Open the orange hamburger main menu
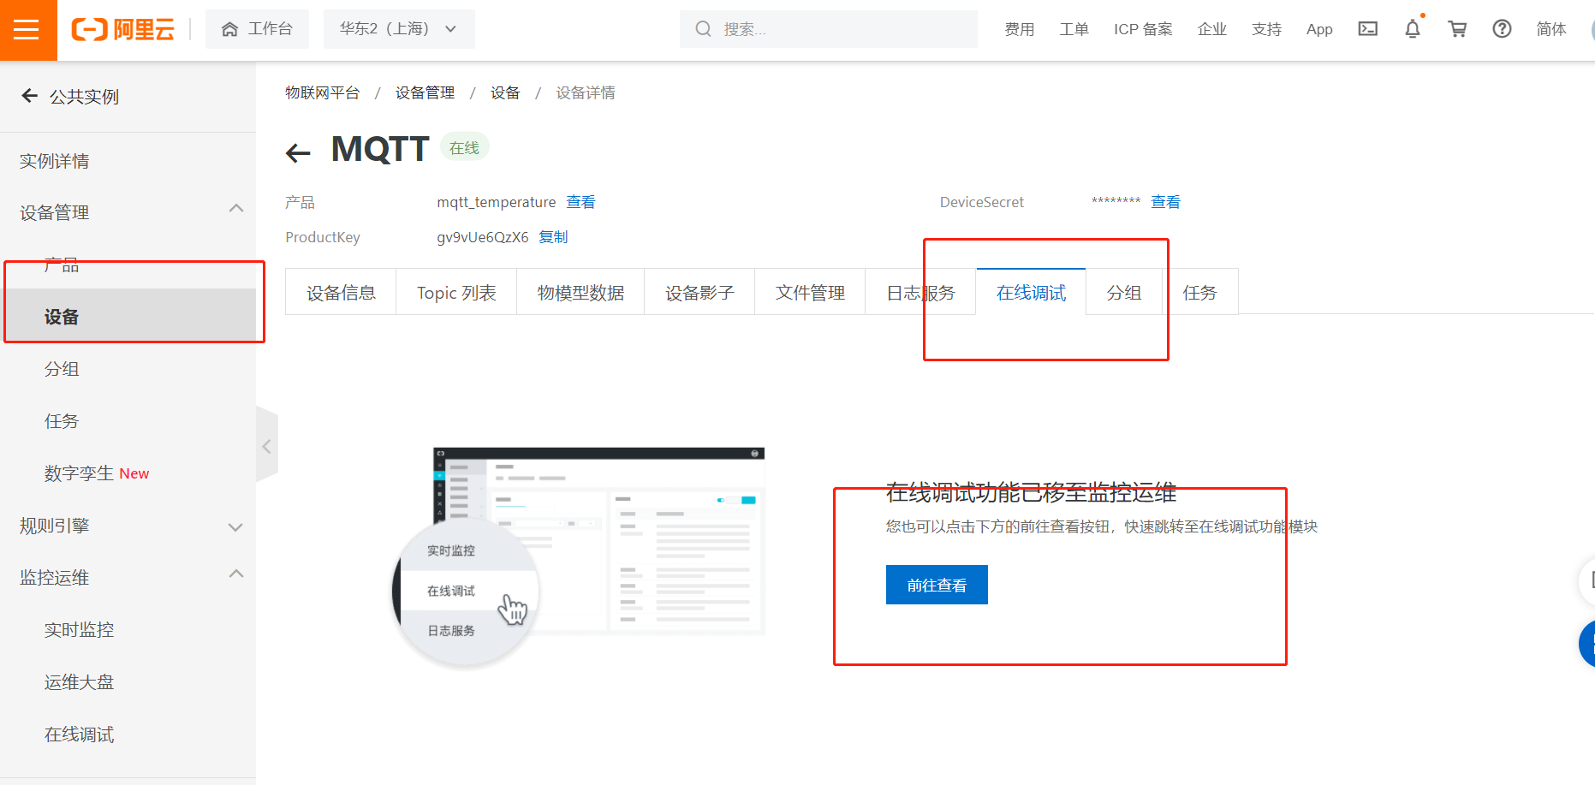The width and height of the screenshot is (1595, 785). point(27,30)
